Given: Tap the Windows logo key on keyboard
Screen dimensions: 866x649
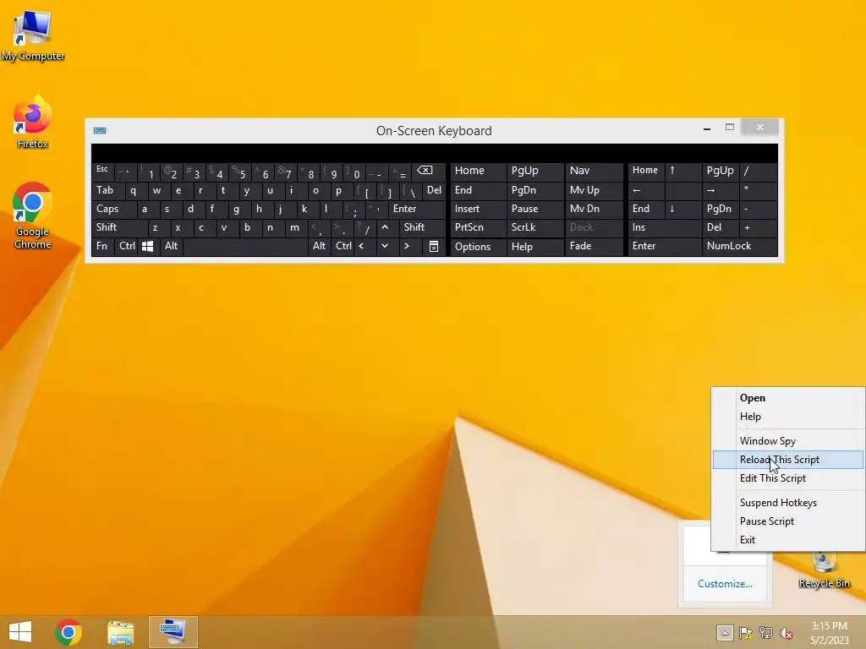Looking at the screenshot, I should pyautogui.click(x=147, y=247).
